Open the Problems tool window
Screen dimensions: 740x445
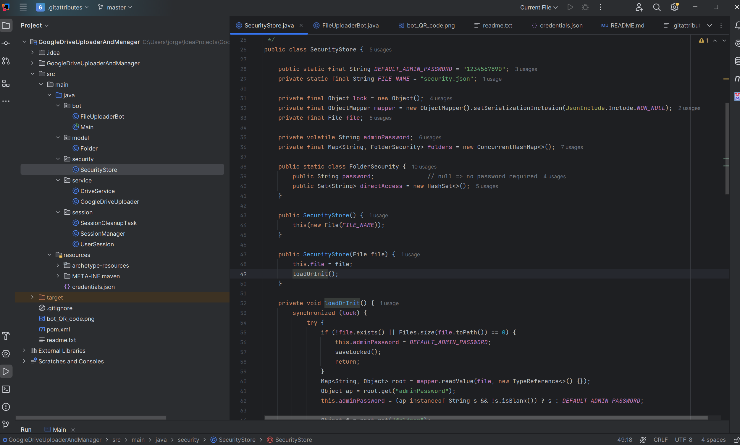click(6, 407)
